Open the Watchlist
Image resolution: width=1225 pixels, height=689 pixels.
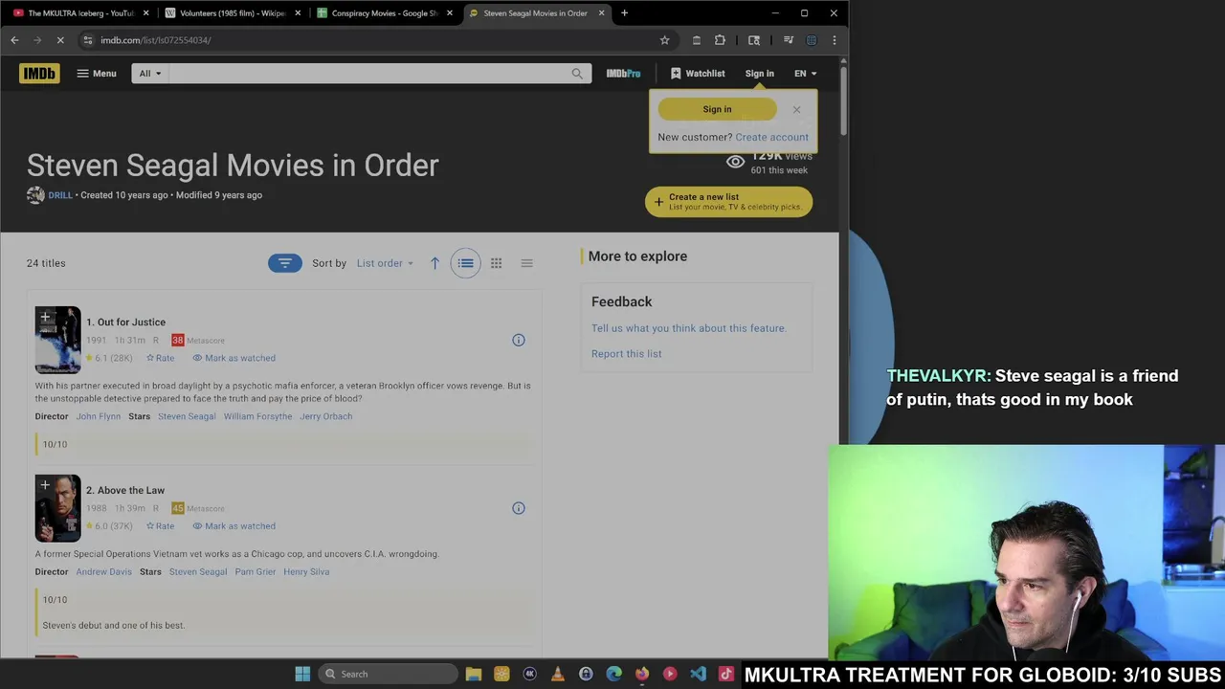[x=698, y=74]
